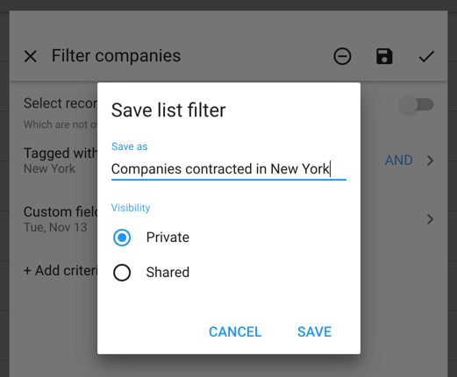Click the Private option label
This screenshot has height=377, width=457.
point(168,238)
